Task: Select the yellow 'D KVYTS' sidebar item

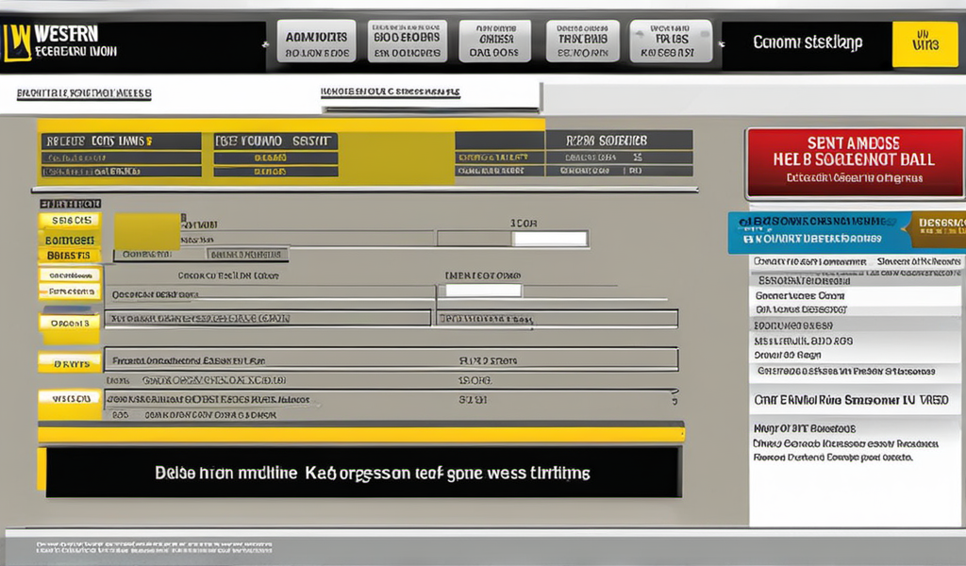Action: [70, 362]
